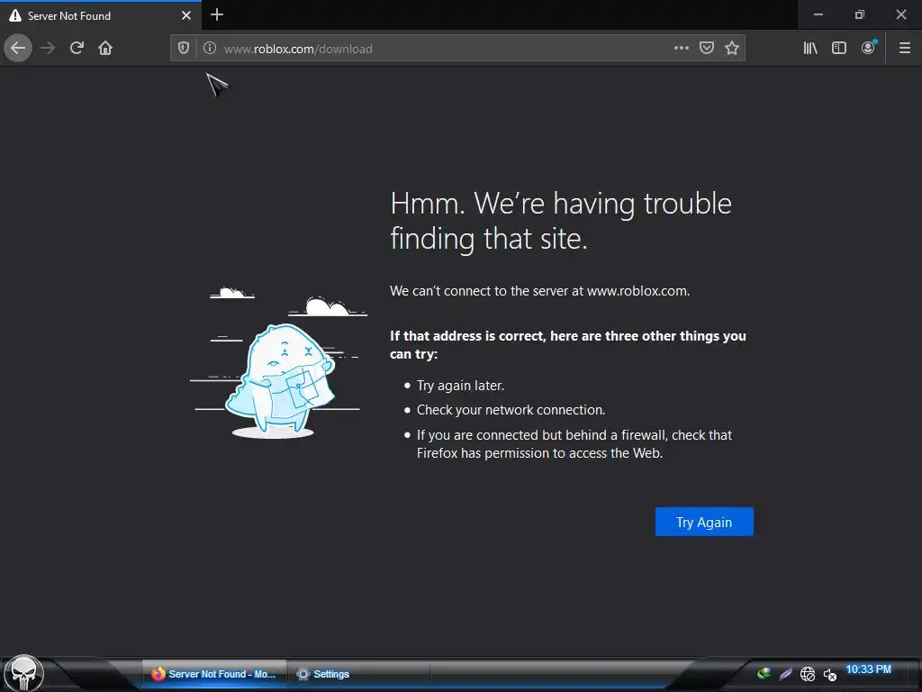Click the forward navigation arrow

(48, 48)
